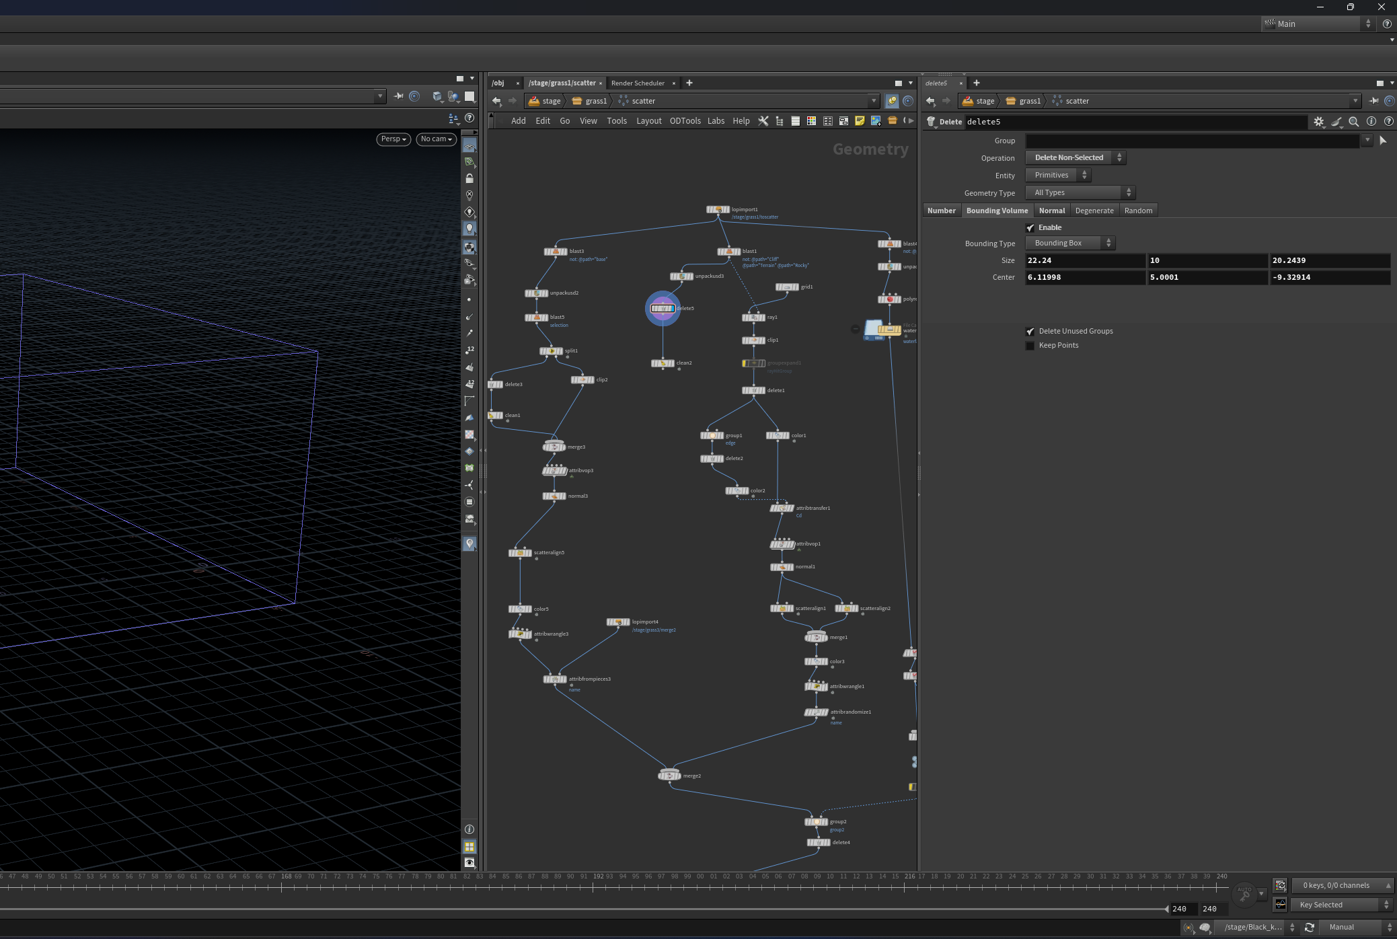Open the parameter search magnifier
1397x939 pixels.
point(1354,122)
